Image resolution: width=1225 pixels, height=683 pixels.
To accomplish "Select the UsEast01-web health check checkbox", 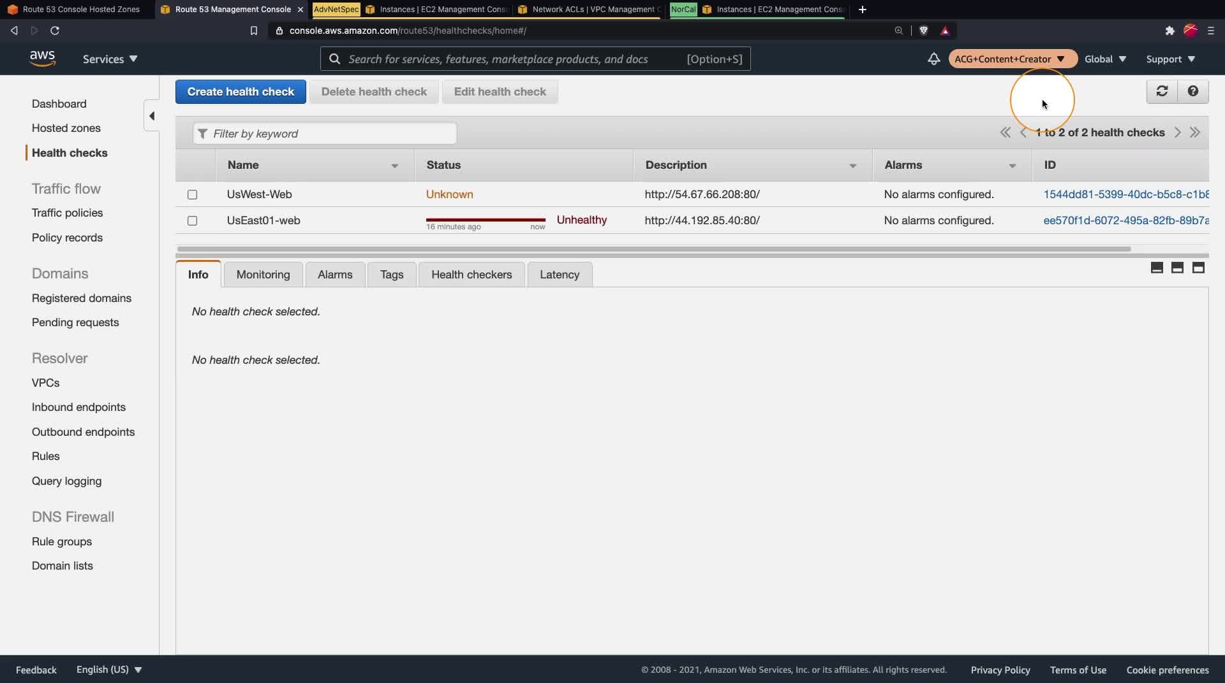I will (192, 220).
